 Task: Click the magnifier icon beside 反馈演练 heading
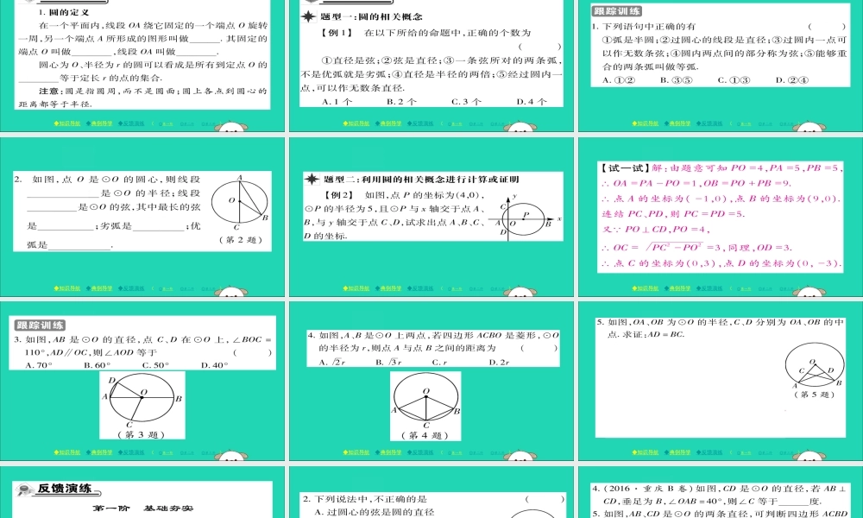click(x=25, y=490)
